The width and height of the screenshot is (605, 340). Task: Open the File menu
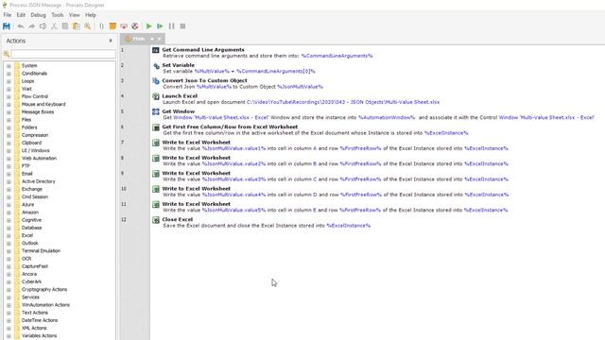pos(8,15)
